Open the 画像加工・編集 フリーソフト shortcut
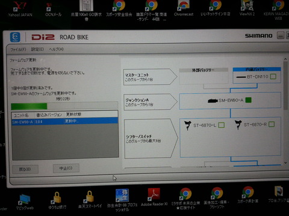The height and width of the screenshot is (216, 289). (217, 198)
